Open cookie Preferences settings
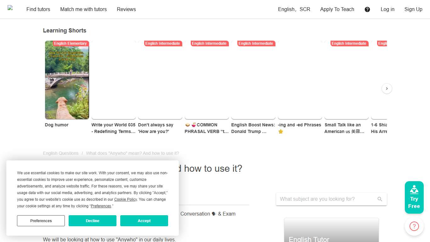The height and width of the screenshot is (242, 430). click(x=41, y=221)
